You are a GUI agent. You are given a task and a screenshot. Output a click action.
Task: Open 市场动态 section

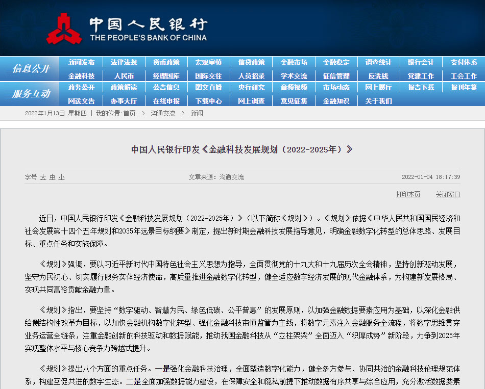point(336,88)
